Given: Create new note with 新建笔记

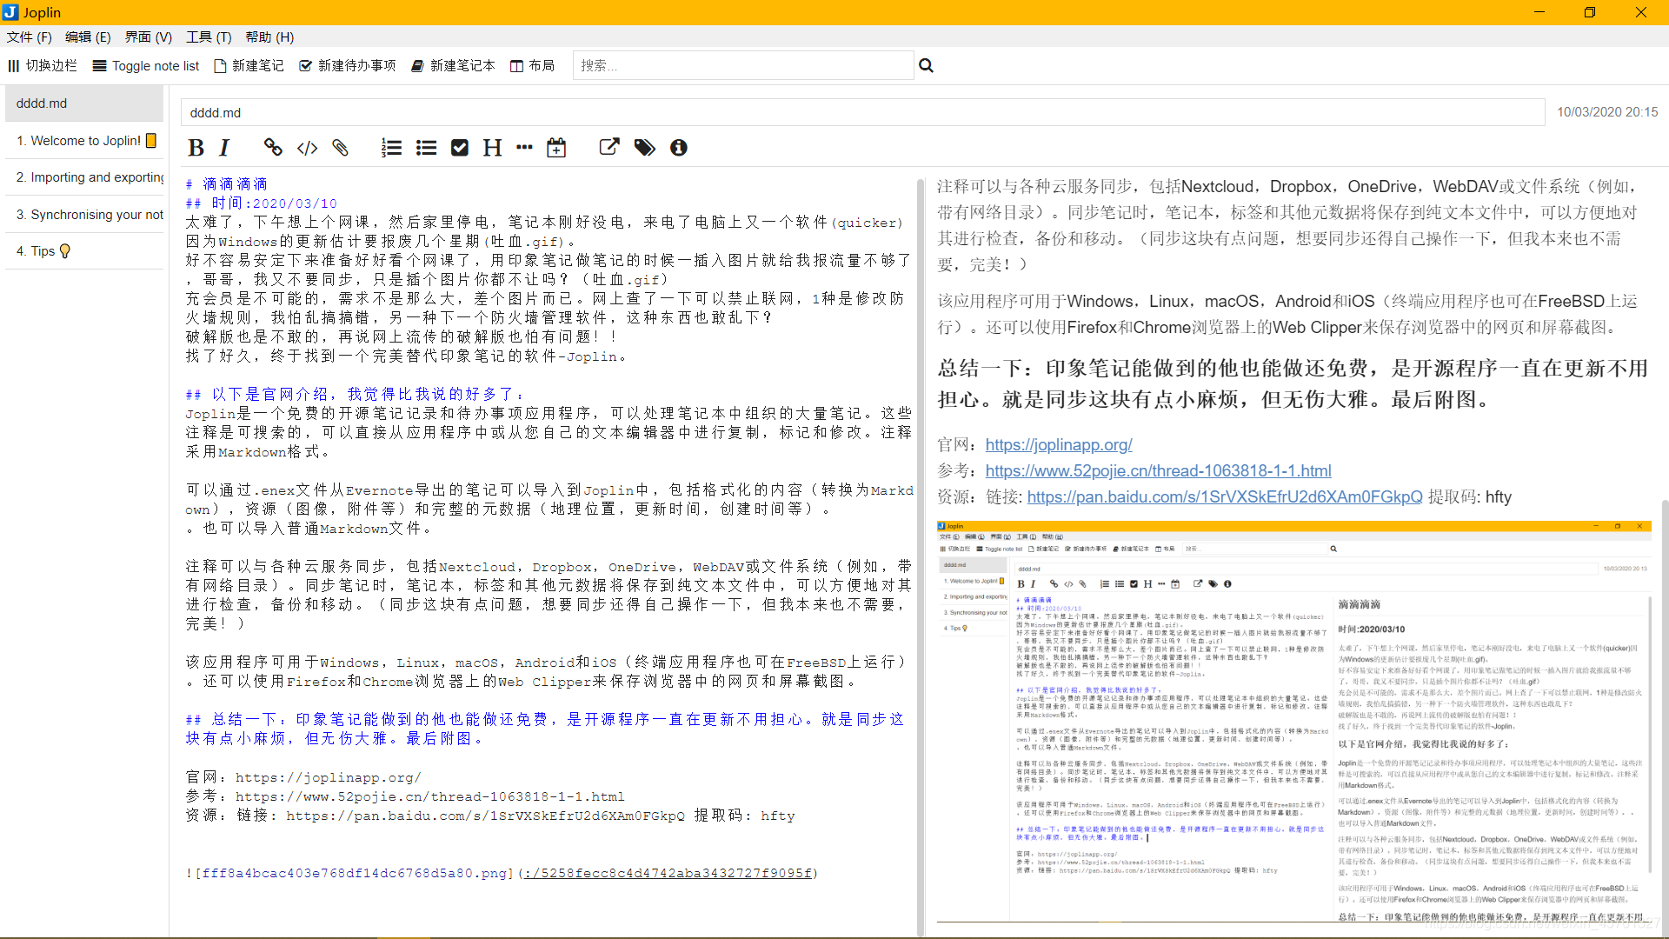Looking at the screenshot, I should [x=249, y=65].
